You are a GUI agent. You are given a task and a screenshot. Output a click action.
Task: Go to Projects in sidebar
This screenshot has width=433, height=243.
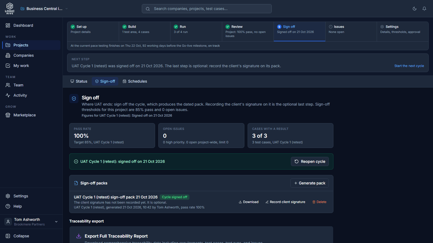coord(31,45)
